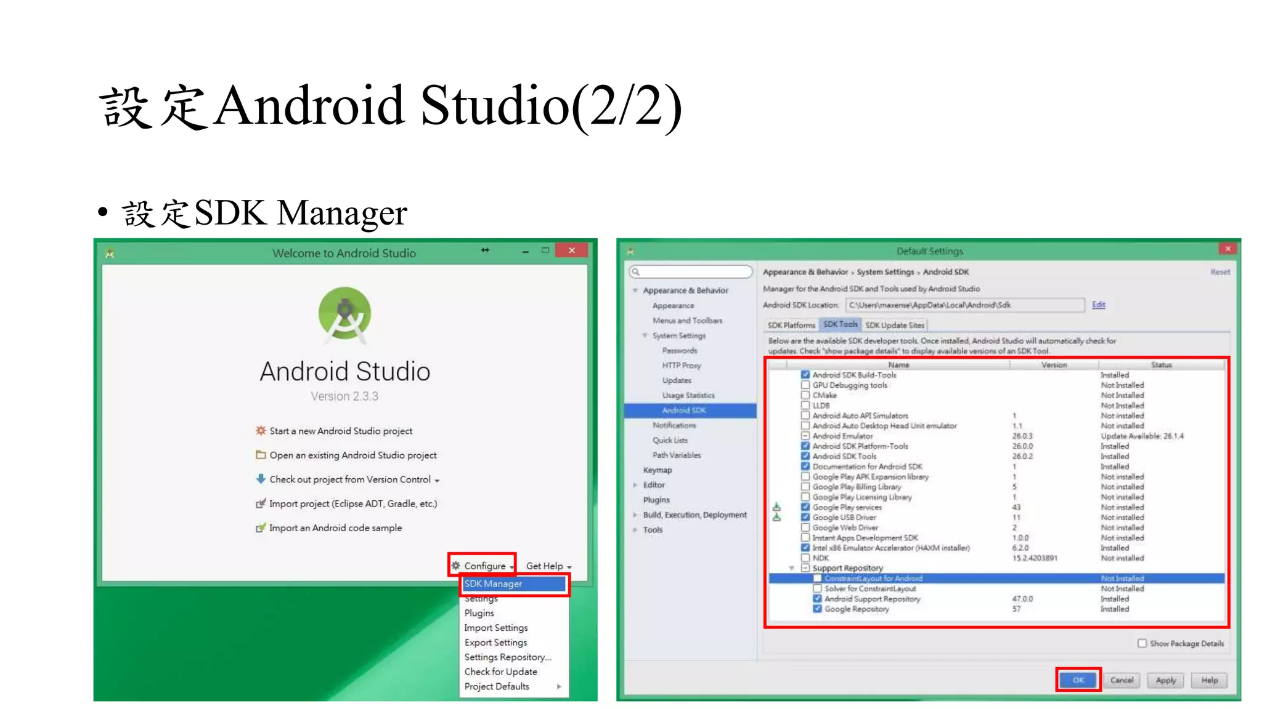Choose Check for Update menu entry

[x=501, y=671]
